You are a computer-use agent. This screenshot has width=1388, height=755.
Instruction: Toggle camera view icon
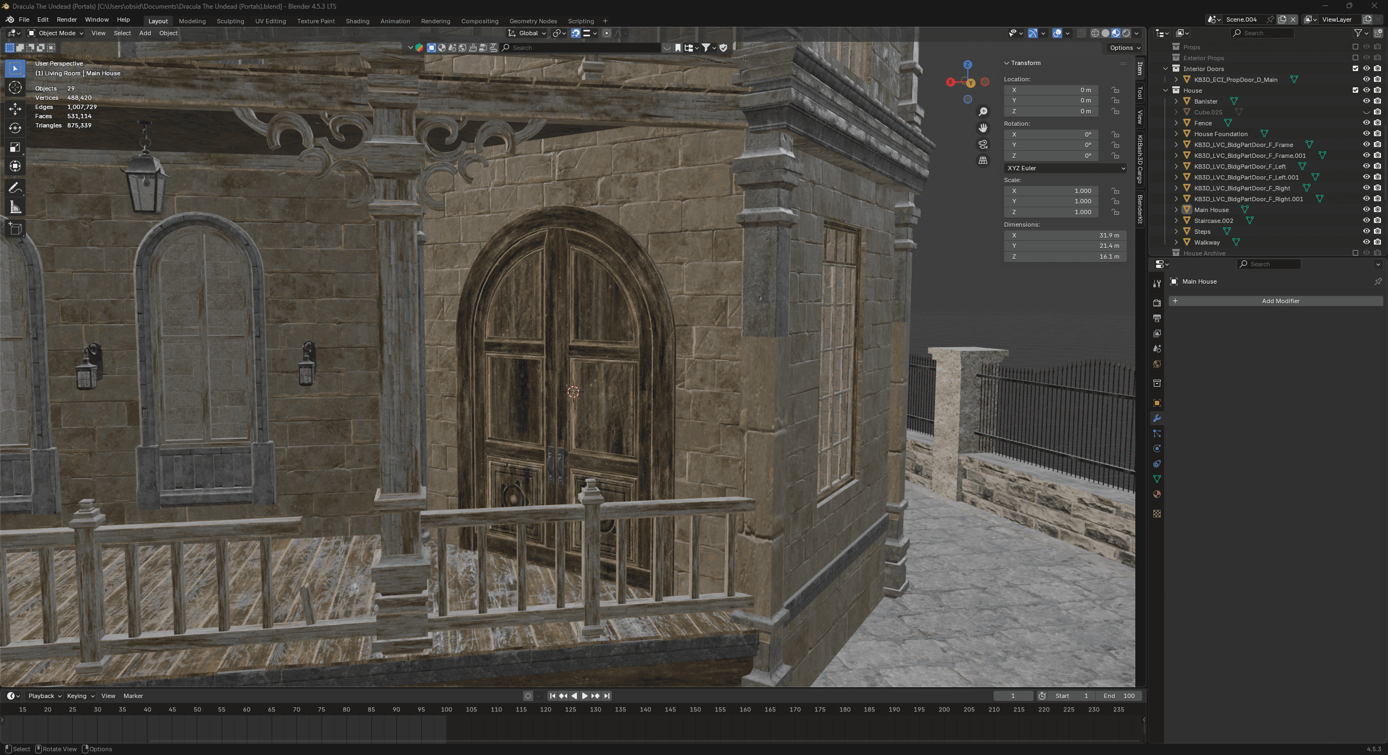pos(983,144)
